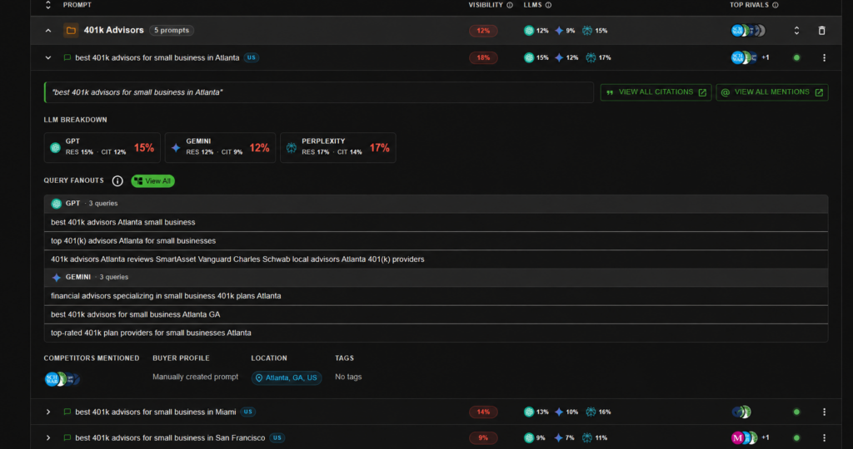Show info about LLMs column

(548, 5)
